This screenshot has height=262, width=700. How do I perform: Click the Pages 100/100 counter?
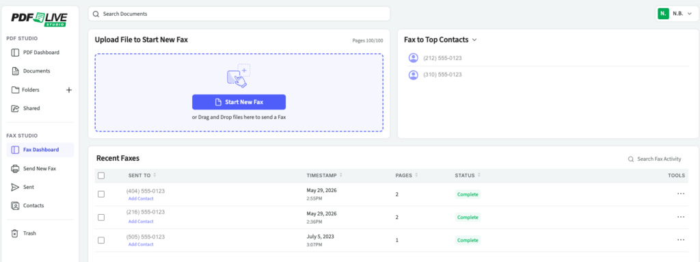367,40
